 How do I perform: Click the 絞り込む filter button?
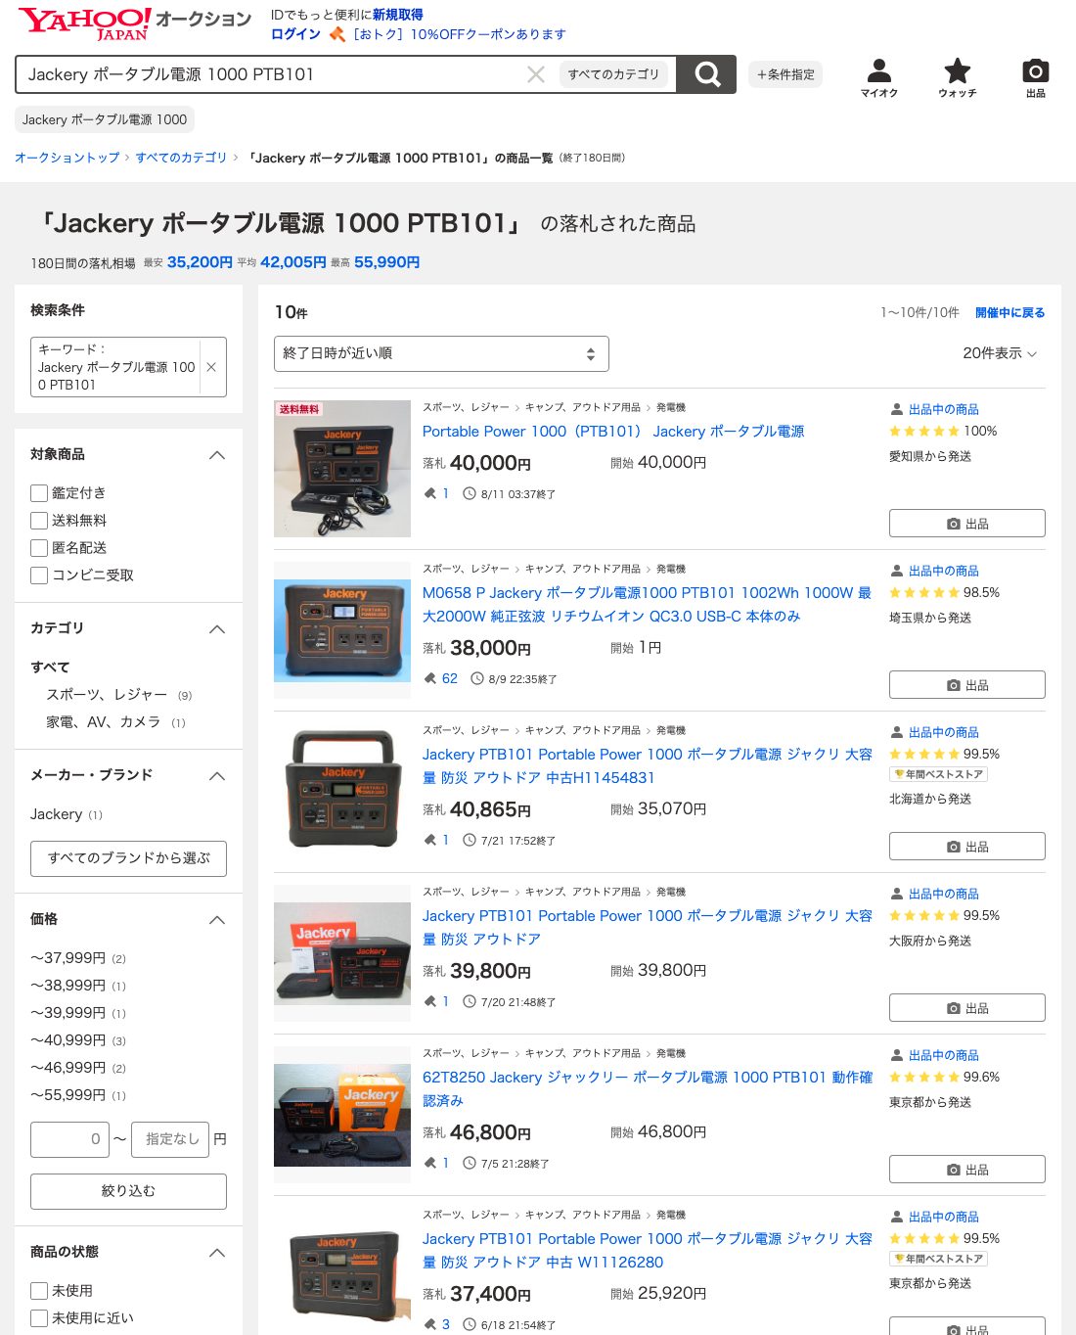128,1191
